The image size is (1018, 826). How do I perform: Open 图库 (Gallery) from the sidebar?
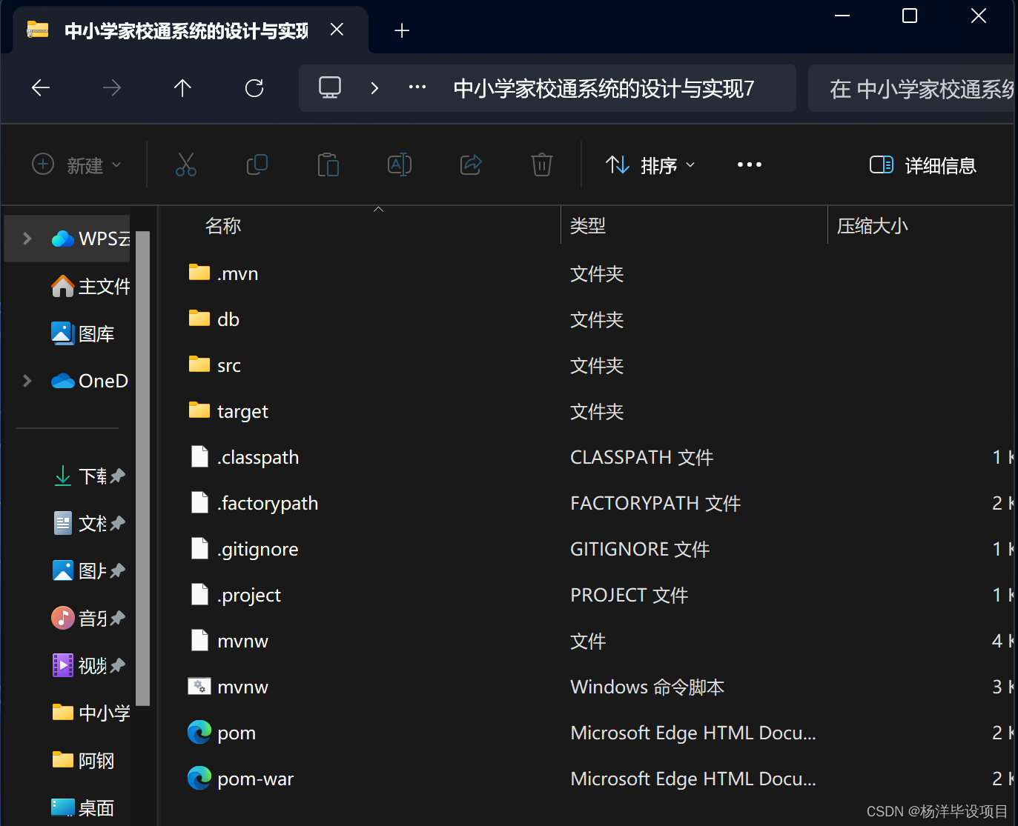89,333
